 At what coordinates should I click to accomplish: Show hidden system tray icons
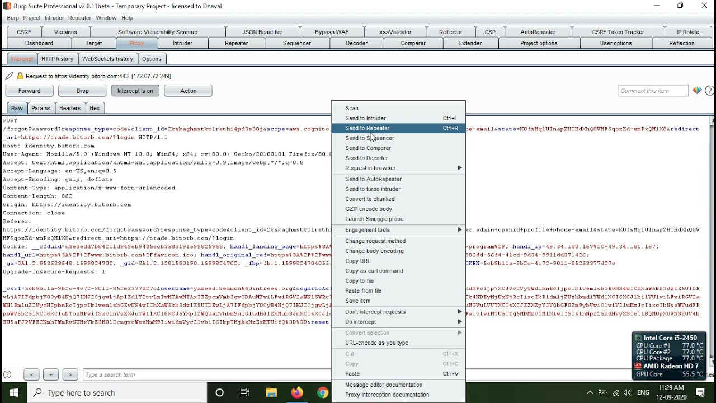(x=590, y=393)
